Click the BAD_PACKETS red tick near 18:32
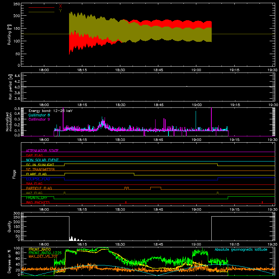Viewport: 279px width, 279px height. pos(126,202)
